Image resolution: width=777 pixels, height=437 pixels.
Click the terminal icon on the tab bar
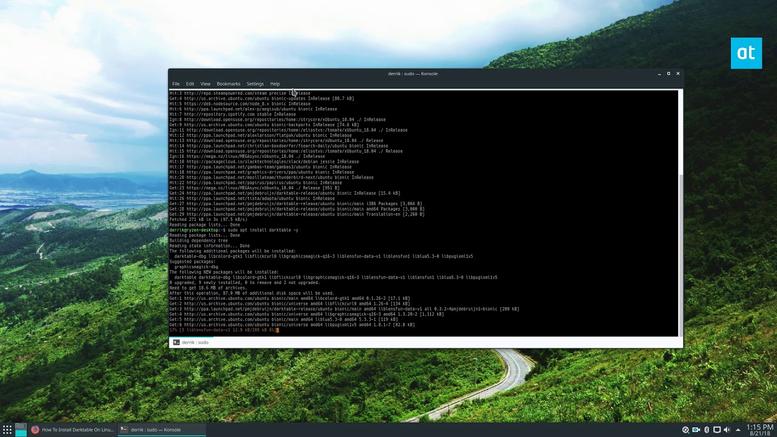coord(176,342)
